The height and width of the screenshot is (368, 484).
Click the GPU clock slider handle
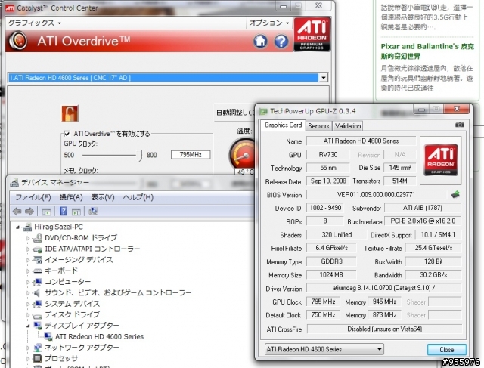coord(141,155)
